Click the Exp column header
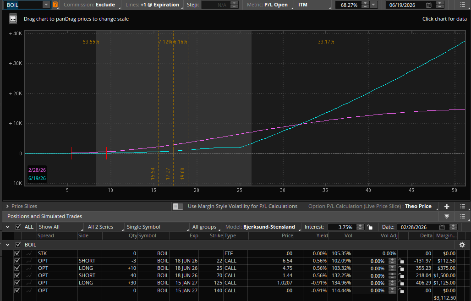471x301 pixels. click(x=194, y=235)
